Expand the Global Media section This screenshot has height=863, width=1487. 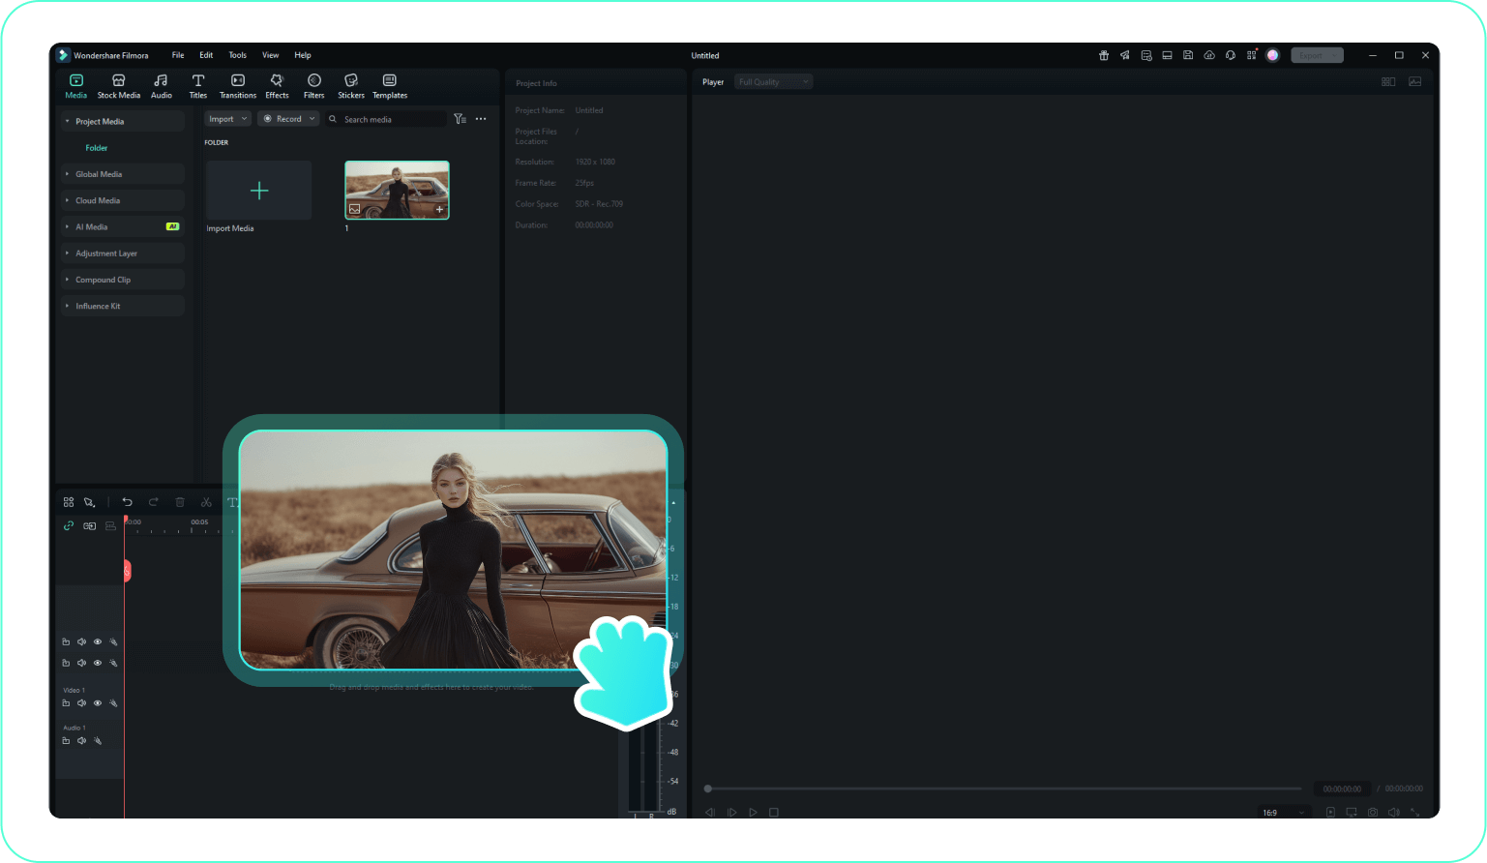[x=122, y=174]
